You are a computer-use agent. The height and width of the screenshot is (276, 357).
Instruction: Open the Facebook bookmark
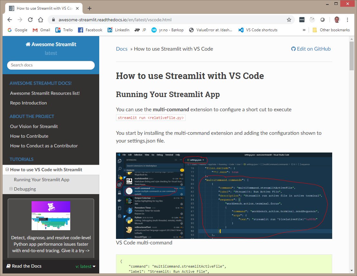90,30
